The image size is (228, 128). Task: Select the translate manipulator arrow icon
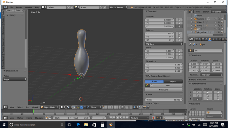pyautogui.click(x=81, y=107)
